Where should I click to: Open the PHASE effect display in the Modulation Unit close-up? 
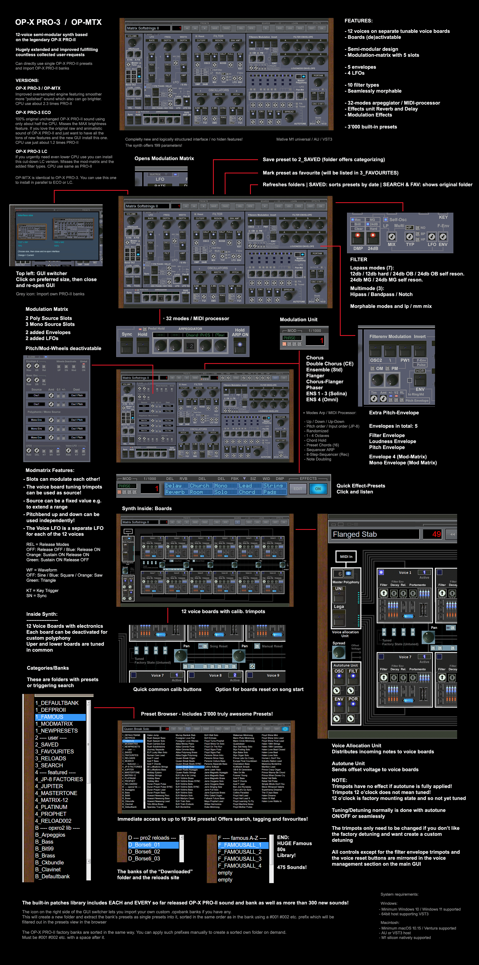coord(292,338)
